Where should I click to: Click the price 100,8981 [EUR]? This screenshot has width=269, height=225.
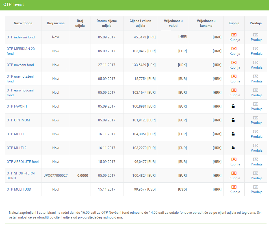point(144,106)
